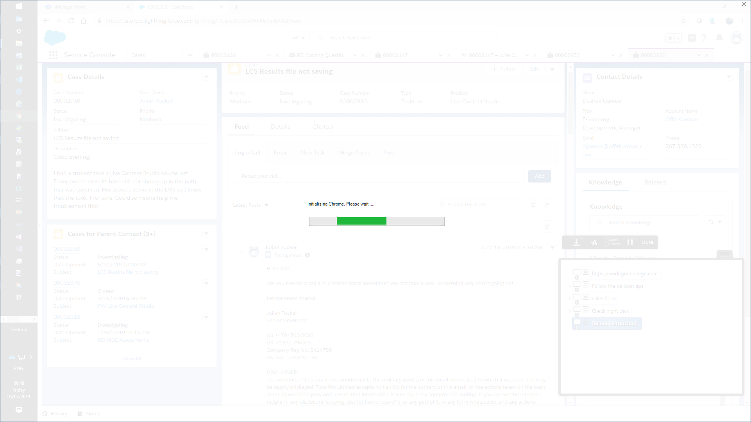Open Cases navigation dropdown arrow
The image size is (751, 422).
point(190,55)
